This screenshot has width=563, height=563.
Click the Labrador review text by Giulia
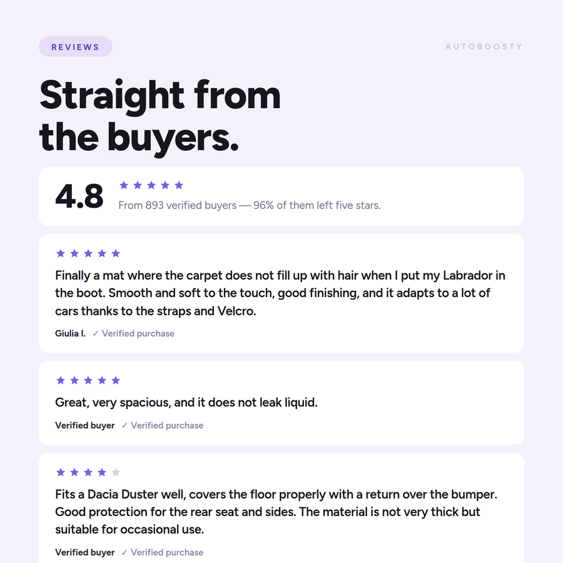click(280, 293)
